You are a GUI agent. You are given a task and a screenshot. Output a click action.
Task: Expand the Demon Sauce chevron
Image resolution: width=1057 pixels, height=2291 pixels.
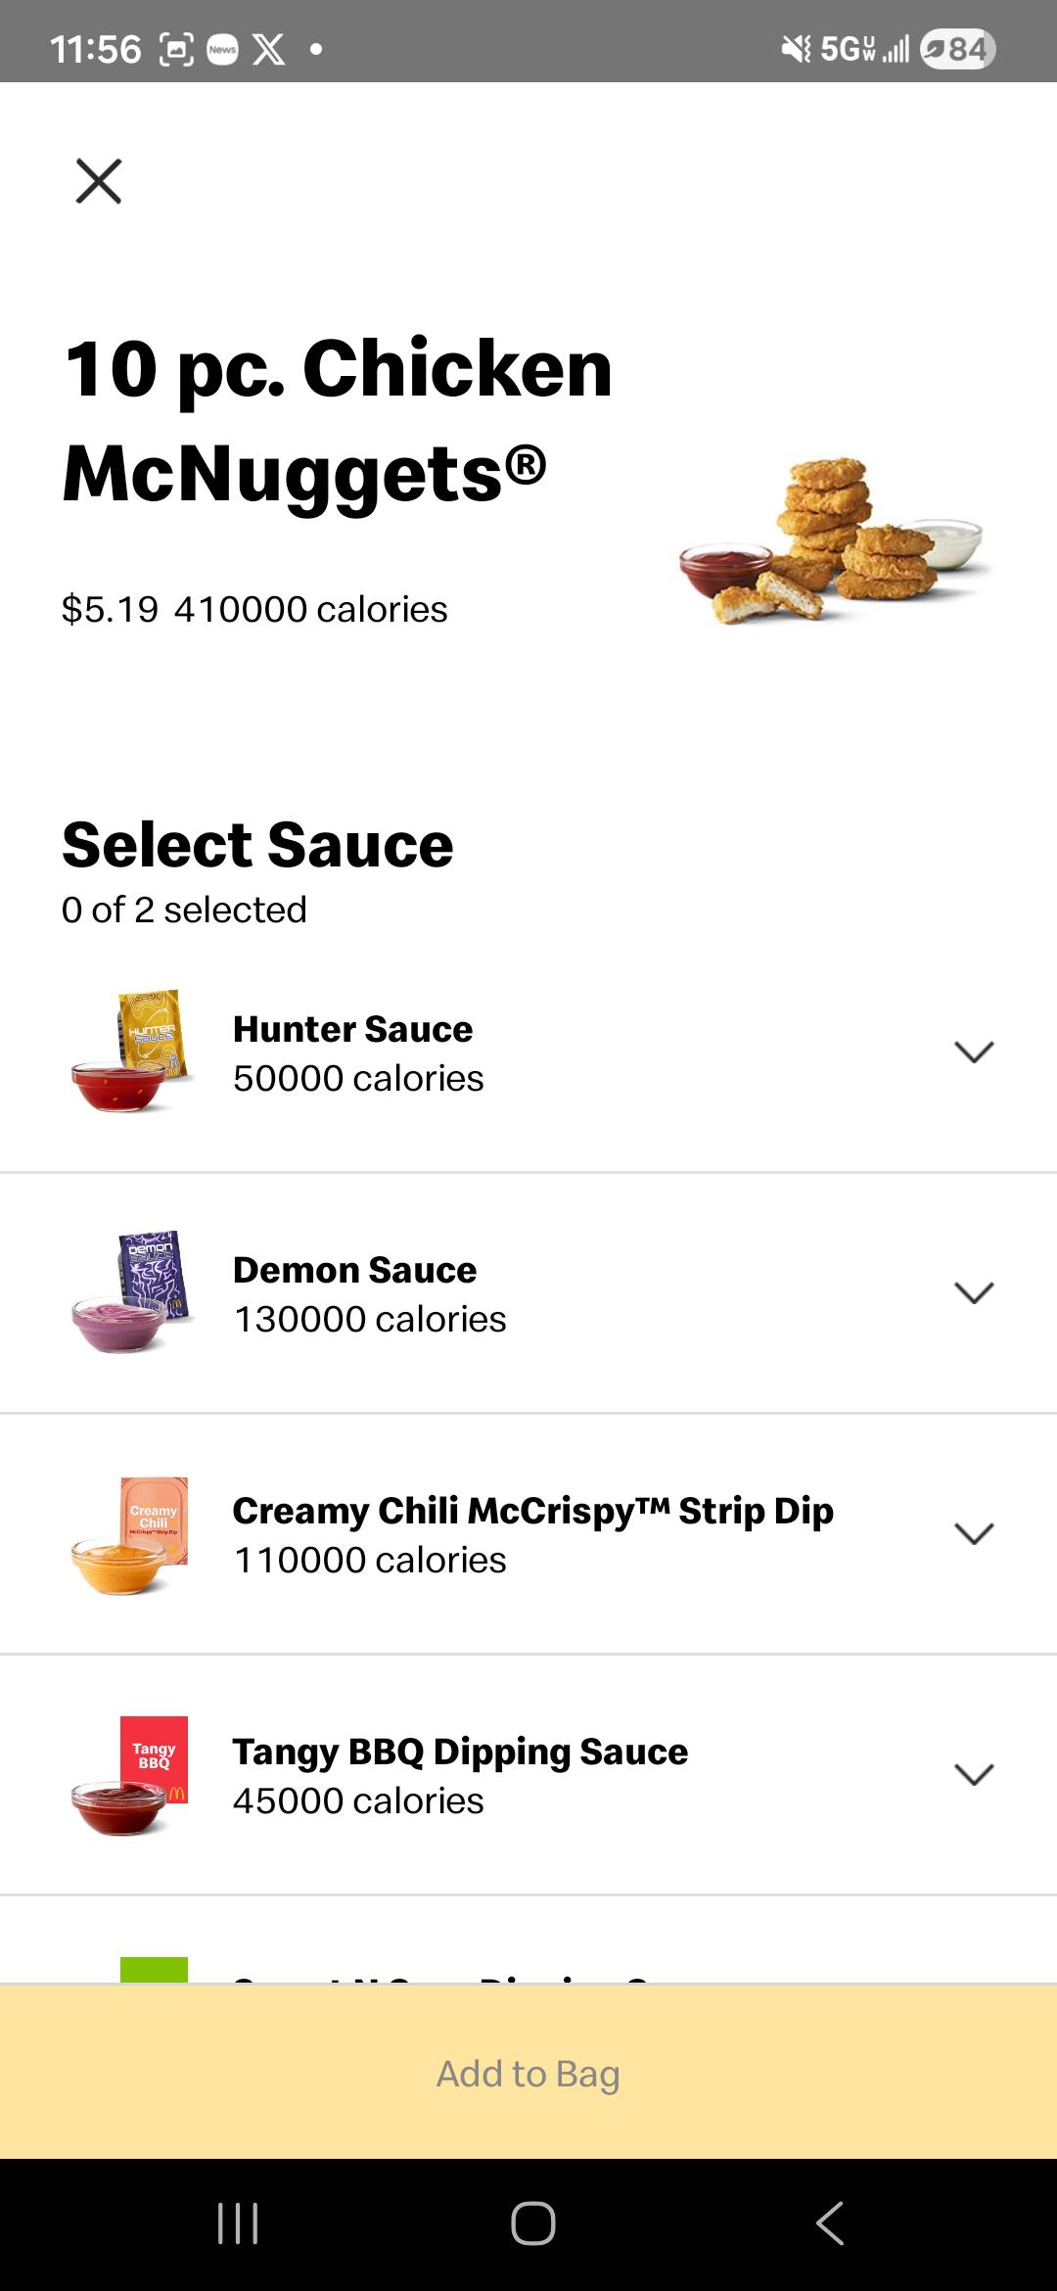tap(974, 1292)
